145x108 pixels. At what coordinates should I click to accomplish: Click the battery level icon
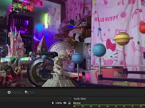click(53, 103)
